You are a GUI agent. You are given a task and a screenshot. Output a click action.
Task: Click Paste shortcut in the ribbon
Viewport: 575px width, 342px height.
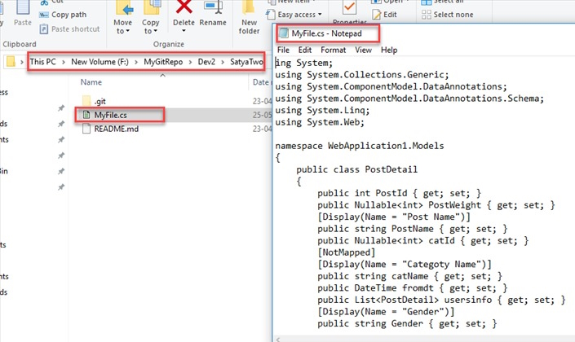[x=69, y=29]
